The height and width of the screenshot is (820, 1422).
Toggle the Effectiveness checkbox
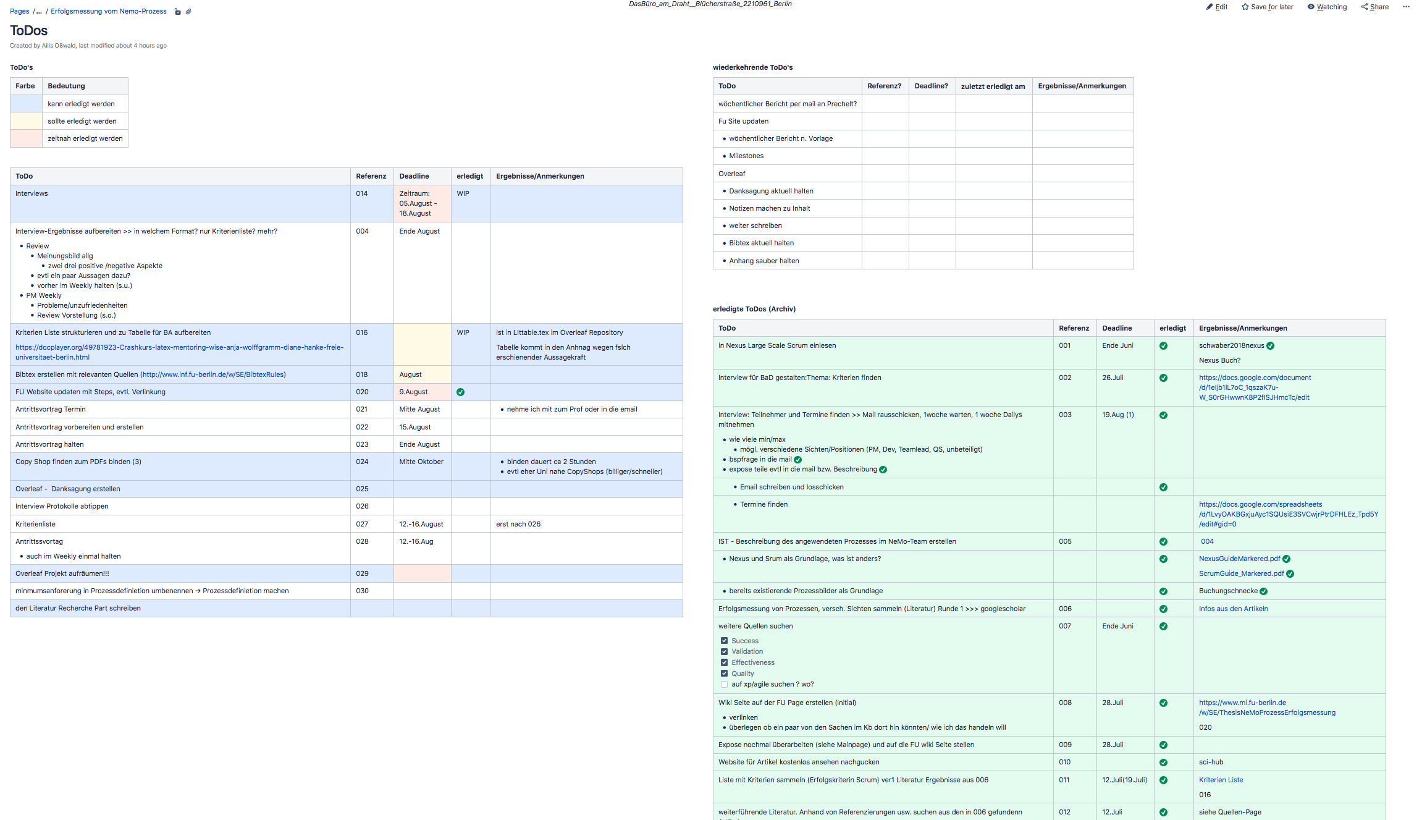[724, 662]
